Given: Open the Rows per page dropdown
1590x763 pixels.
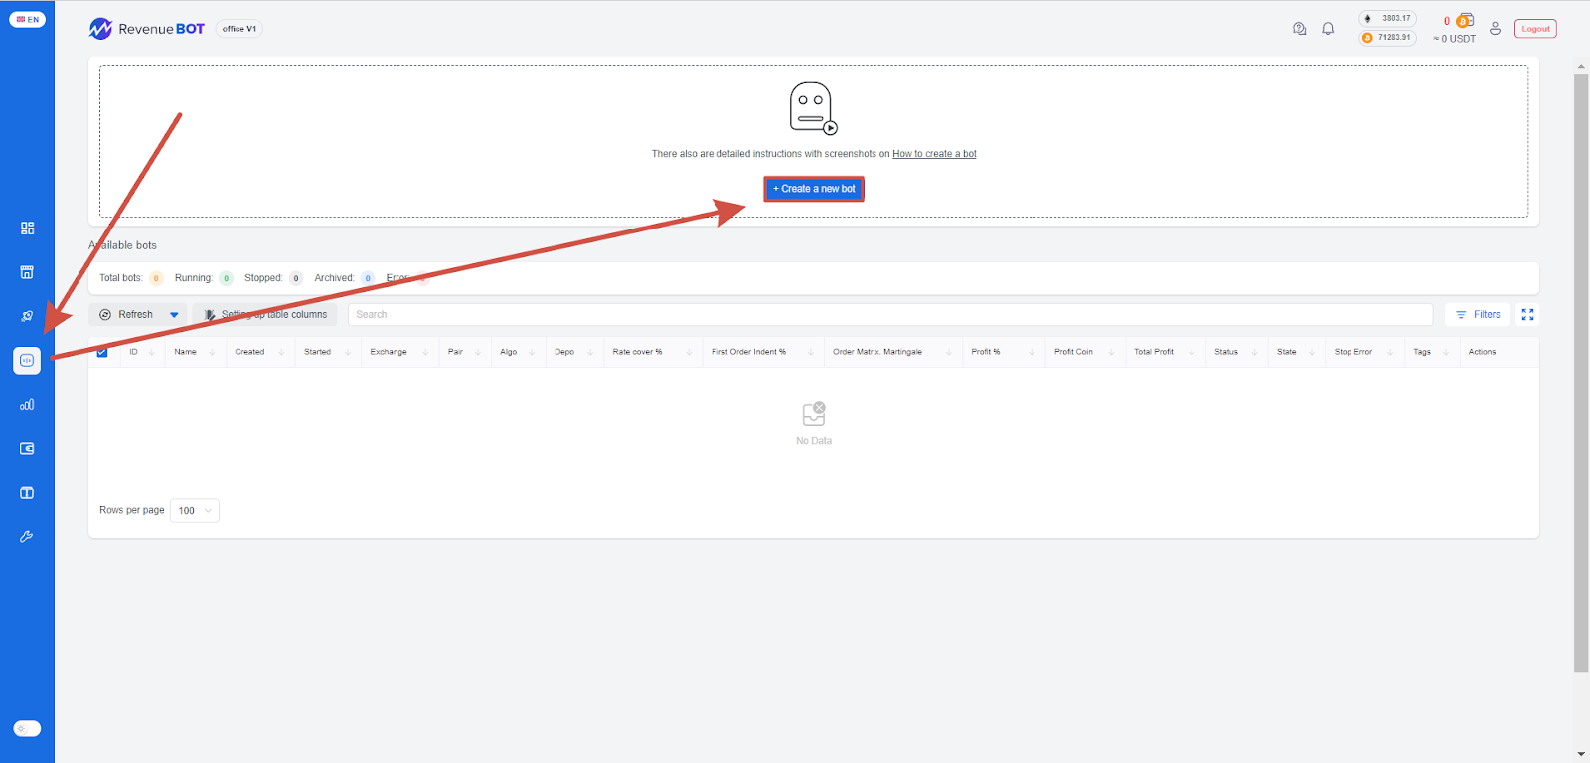Looking at the screenshot, I should 195,511.
